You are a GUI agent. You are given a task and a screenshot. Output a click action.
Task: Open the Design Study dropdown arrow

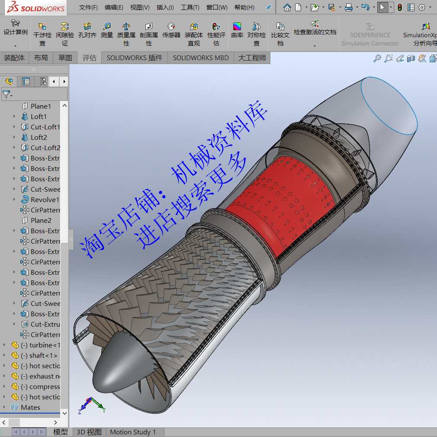(15, 46)
